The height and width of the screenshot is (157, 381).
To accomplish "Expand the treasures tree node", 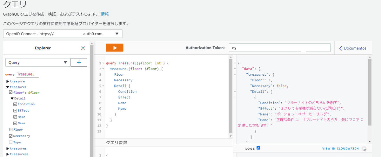I will point(8,148).
